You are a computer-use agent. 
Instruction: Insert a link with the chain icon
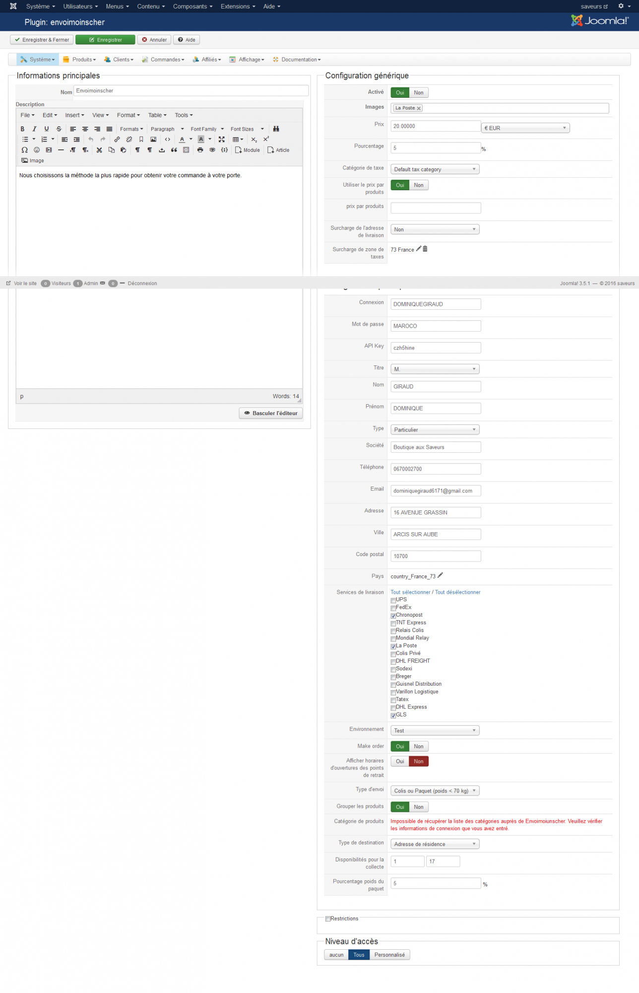click(x=117, y=140)
